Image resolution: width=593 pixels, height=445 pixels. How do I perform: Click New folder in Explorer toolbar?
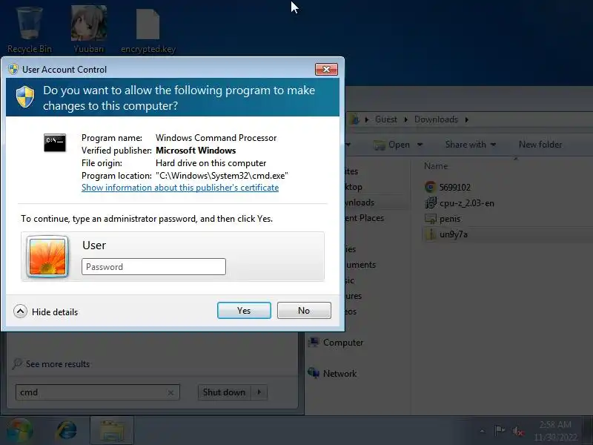pyautogui.click(x=540, y=145)
